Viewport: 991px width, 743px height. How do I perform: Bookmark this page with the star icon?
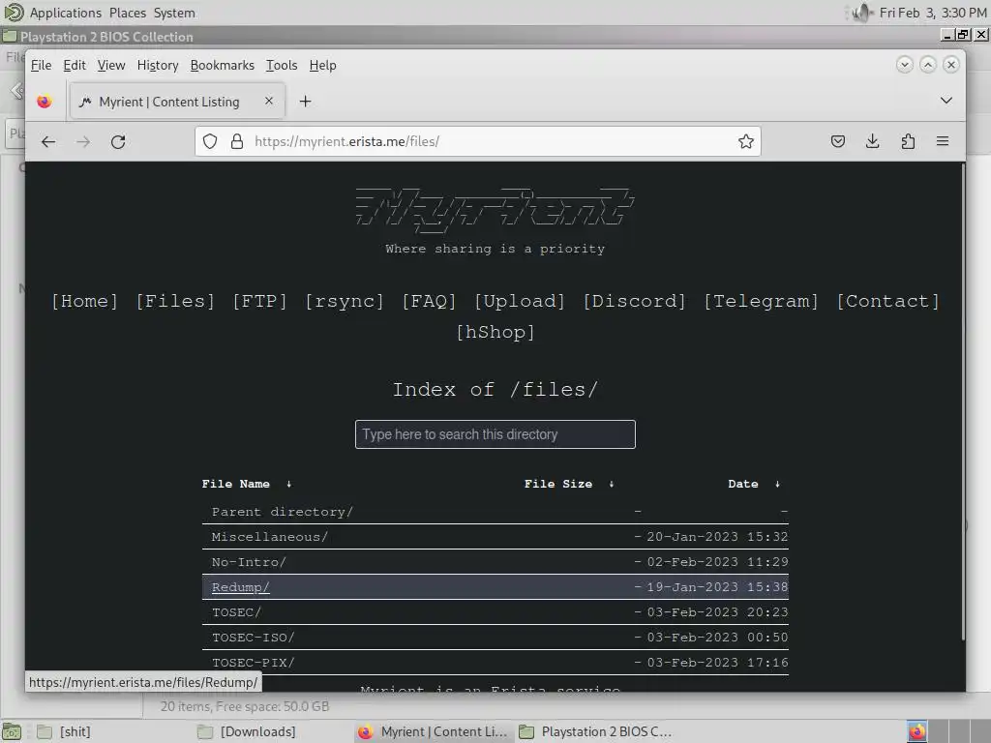[x=746, y=141]
